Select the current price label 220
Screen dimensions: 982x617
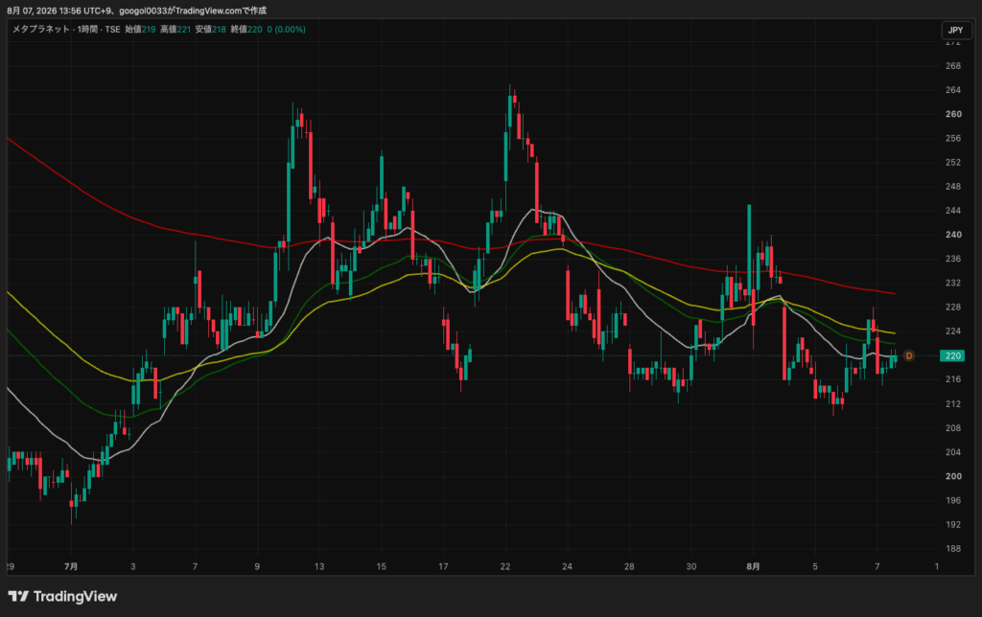tap(952, 355)
